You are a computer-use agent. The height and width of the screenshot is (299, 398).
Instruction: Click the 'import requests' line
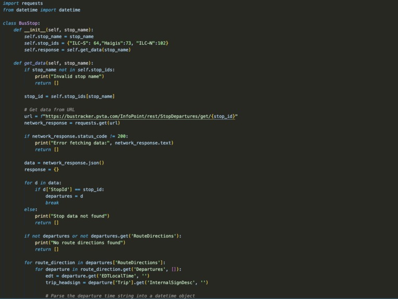tap(23, 3)
